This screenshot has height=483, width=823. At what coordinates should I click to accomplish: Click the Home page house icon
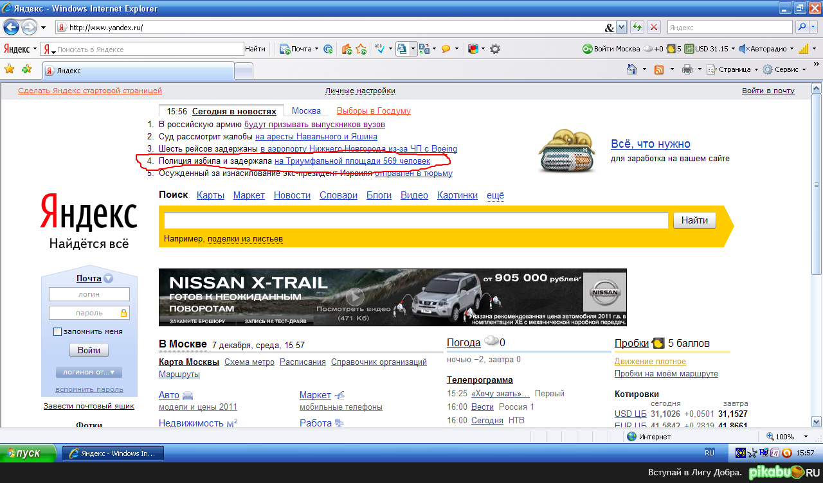[x=632, y=69]
